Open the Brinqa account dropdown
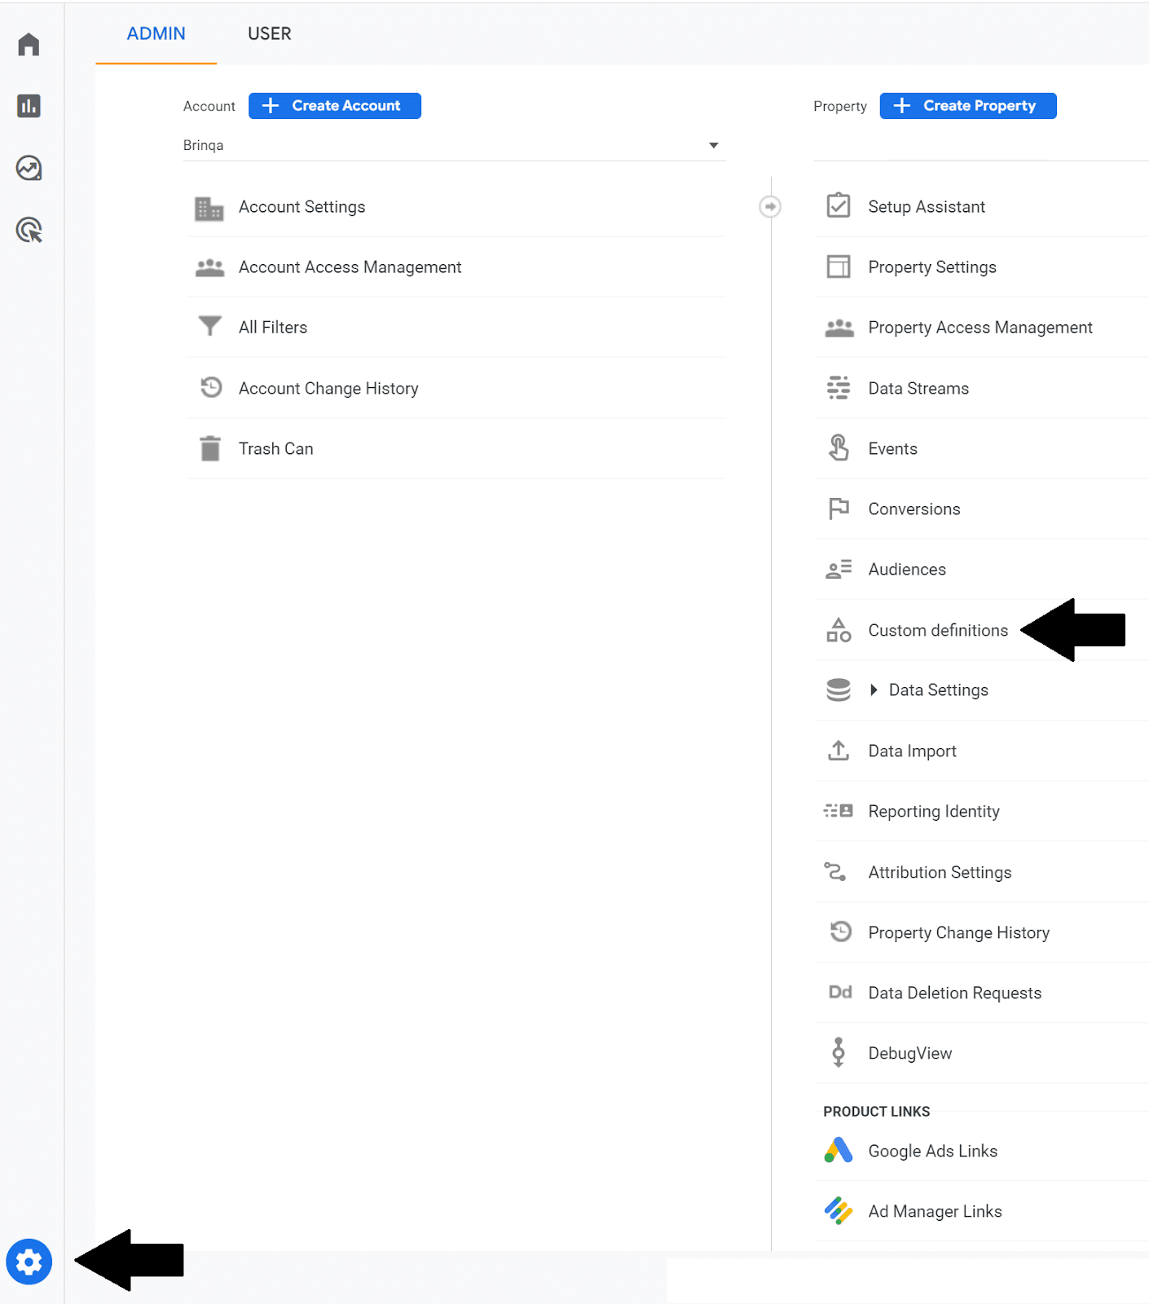This screenshot has height=1304, width=1149. pyautogui.click(x=454, y=145)
